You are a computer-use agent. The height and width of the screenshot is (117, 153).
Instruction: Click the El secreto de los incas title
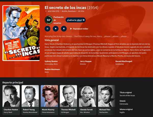coord(65,8)
